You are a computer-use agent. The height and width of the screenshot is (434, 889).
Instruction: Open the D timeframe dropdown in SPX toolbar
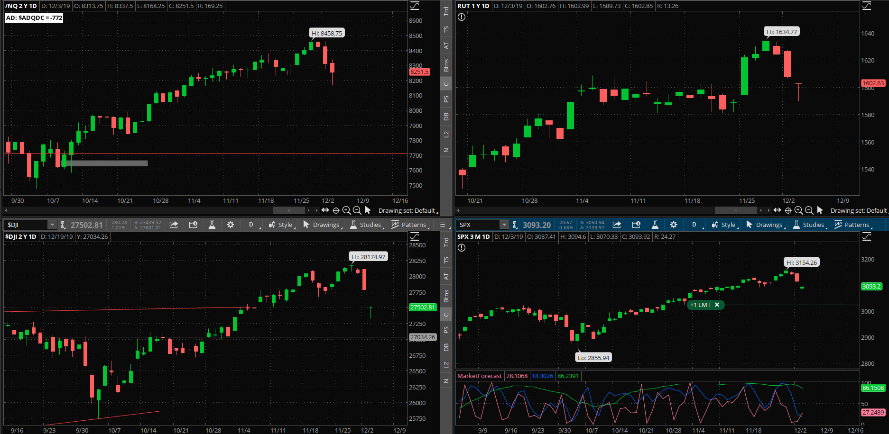click(x=695, y=225)
